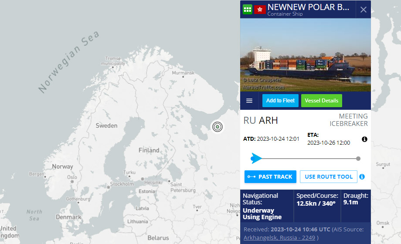This screenshot has width=401, height=244.
Task: Click the Hong Kong flag icon
Action: coord(260,9)
